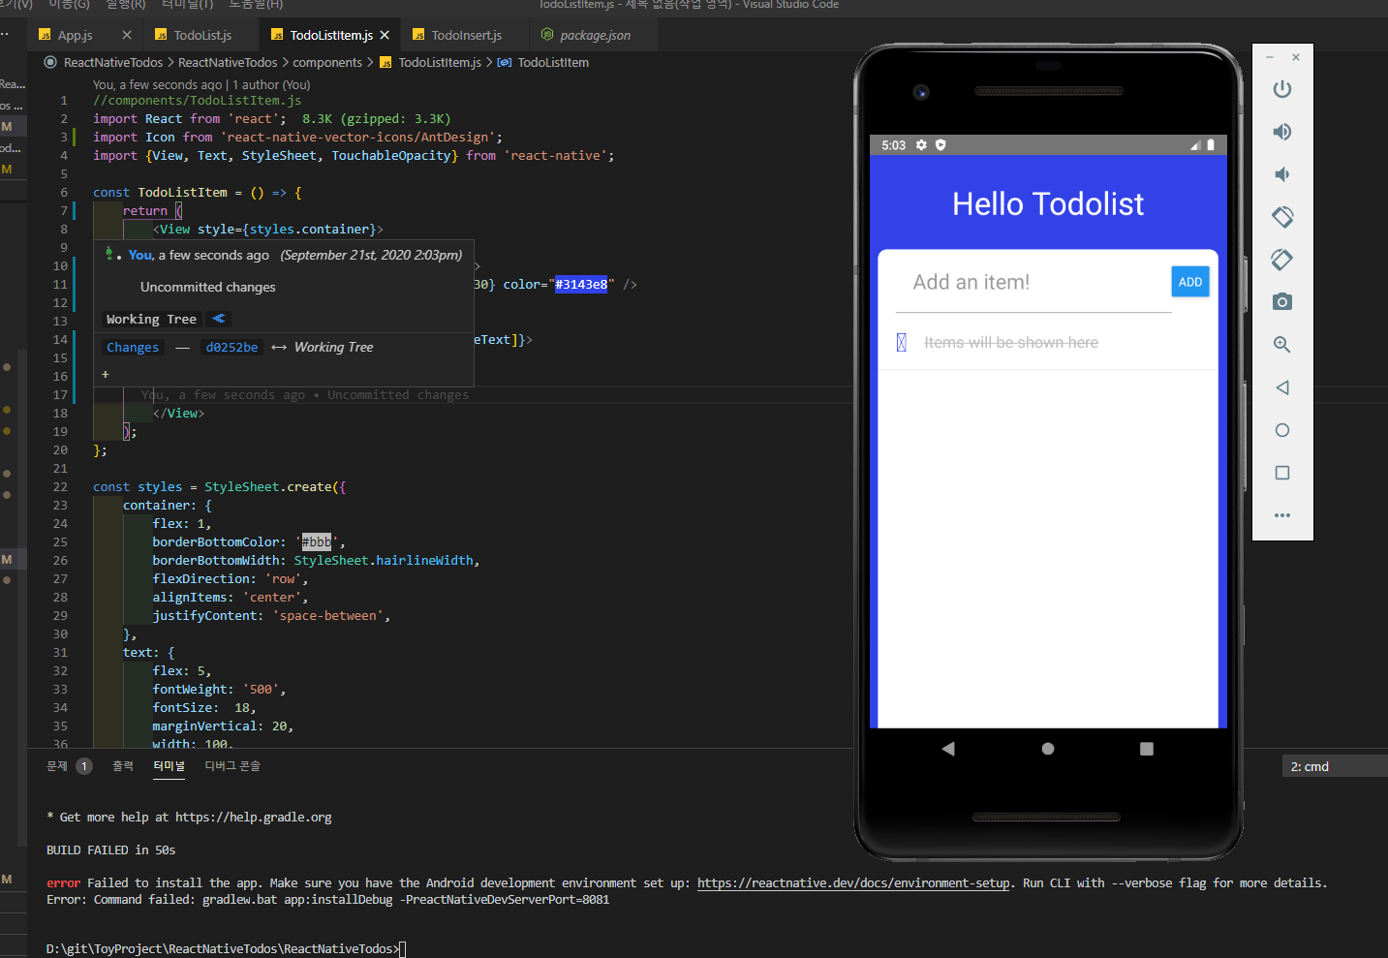Activate the emulator Zoom magnifier tool

point(1282,345)
